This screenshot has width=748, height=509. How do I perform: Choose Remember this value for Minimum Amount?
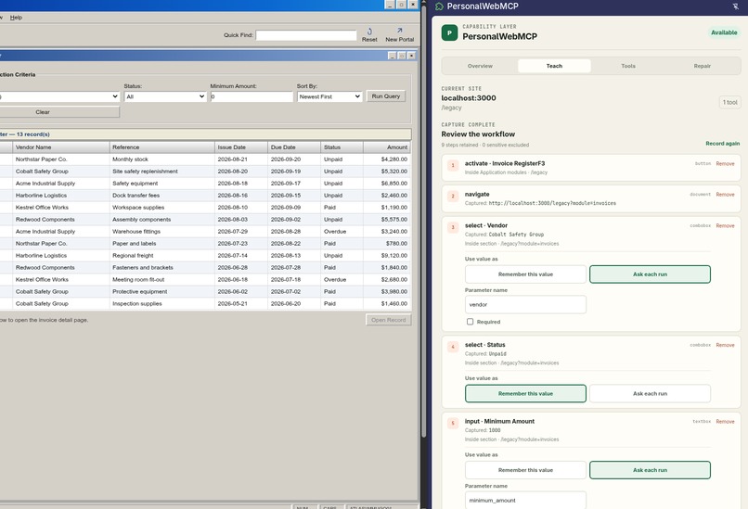[525, 470]
